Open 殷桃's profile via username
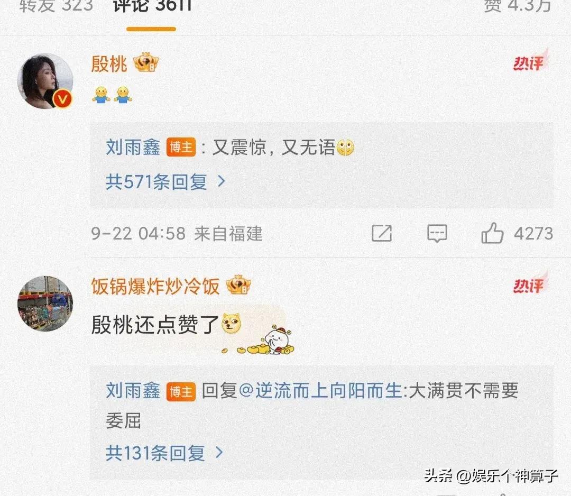Screen dimensions: 571x496 click(109, 64)
